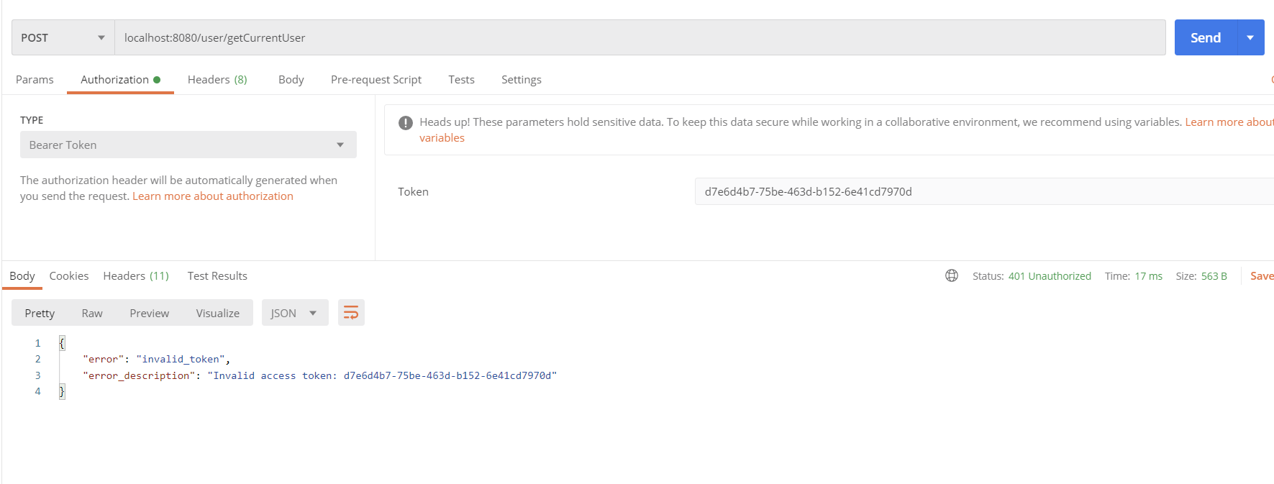
Task: Follow the Learn more about authorization link
Action: point(212,196)
